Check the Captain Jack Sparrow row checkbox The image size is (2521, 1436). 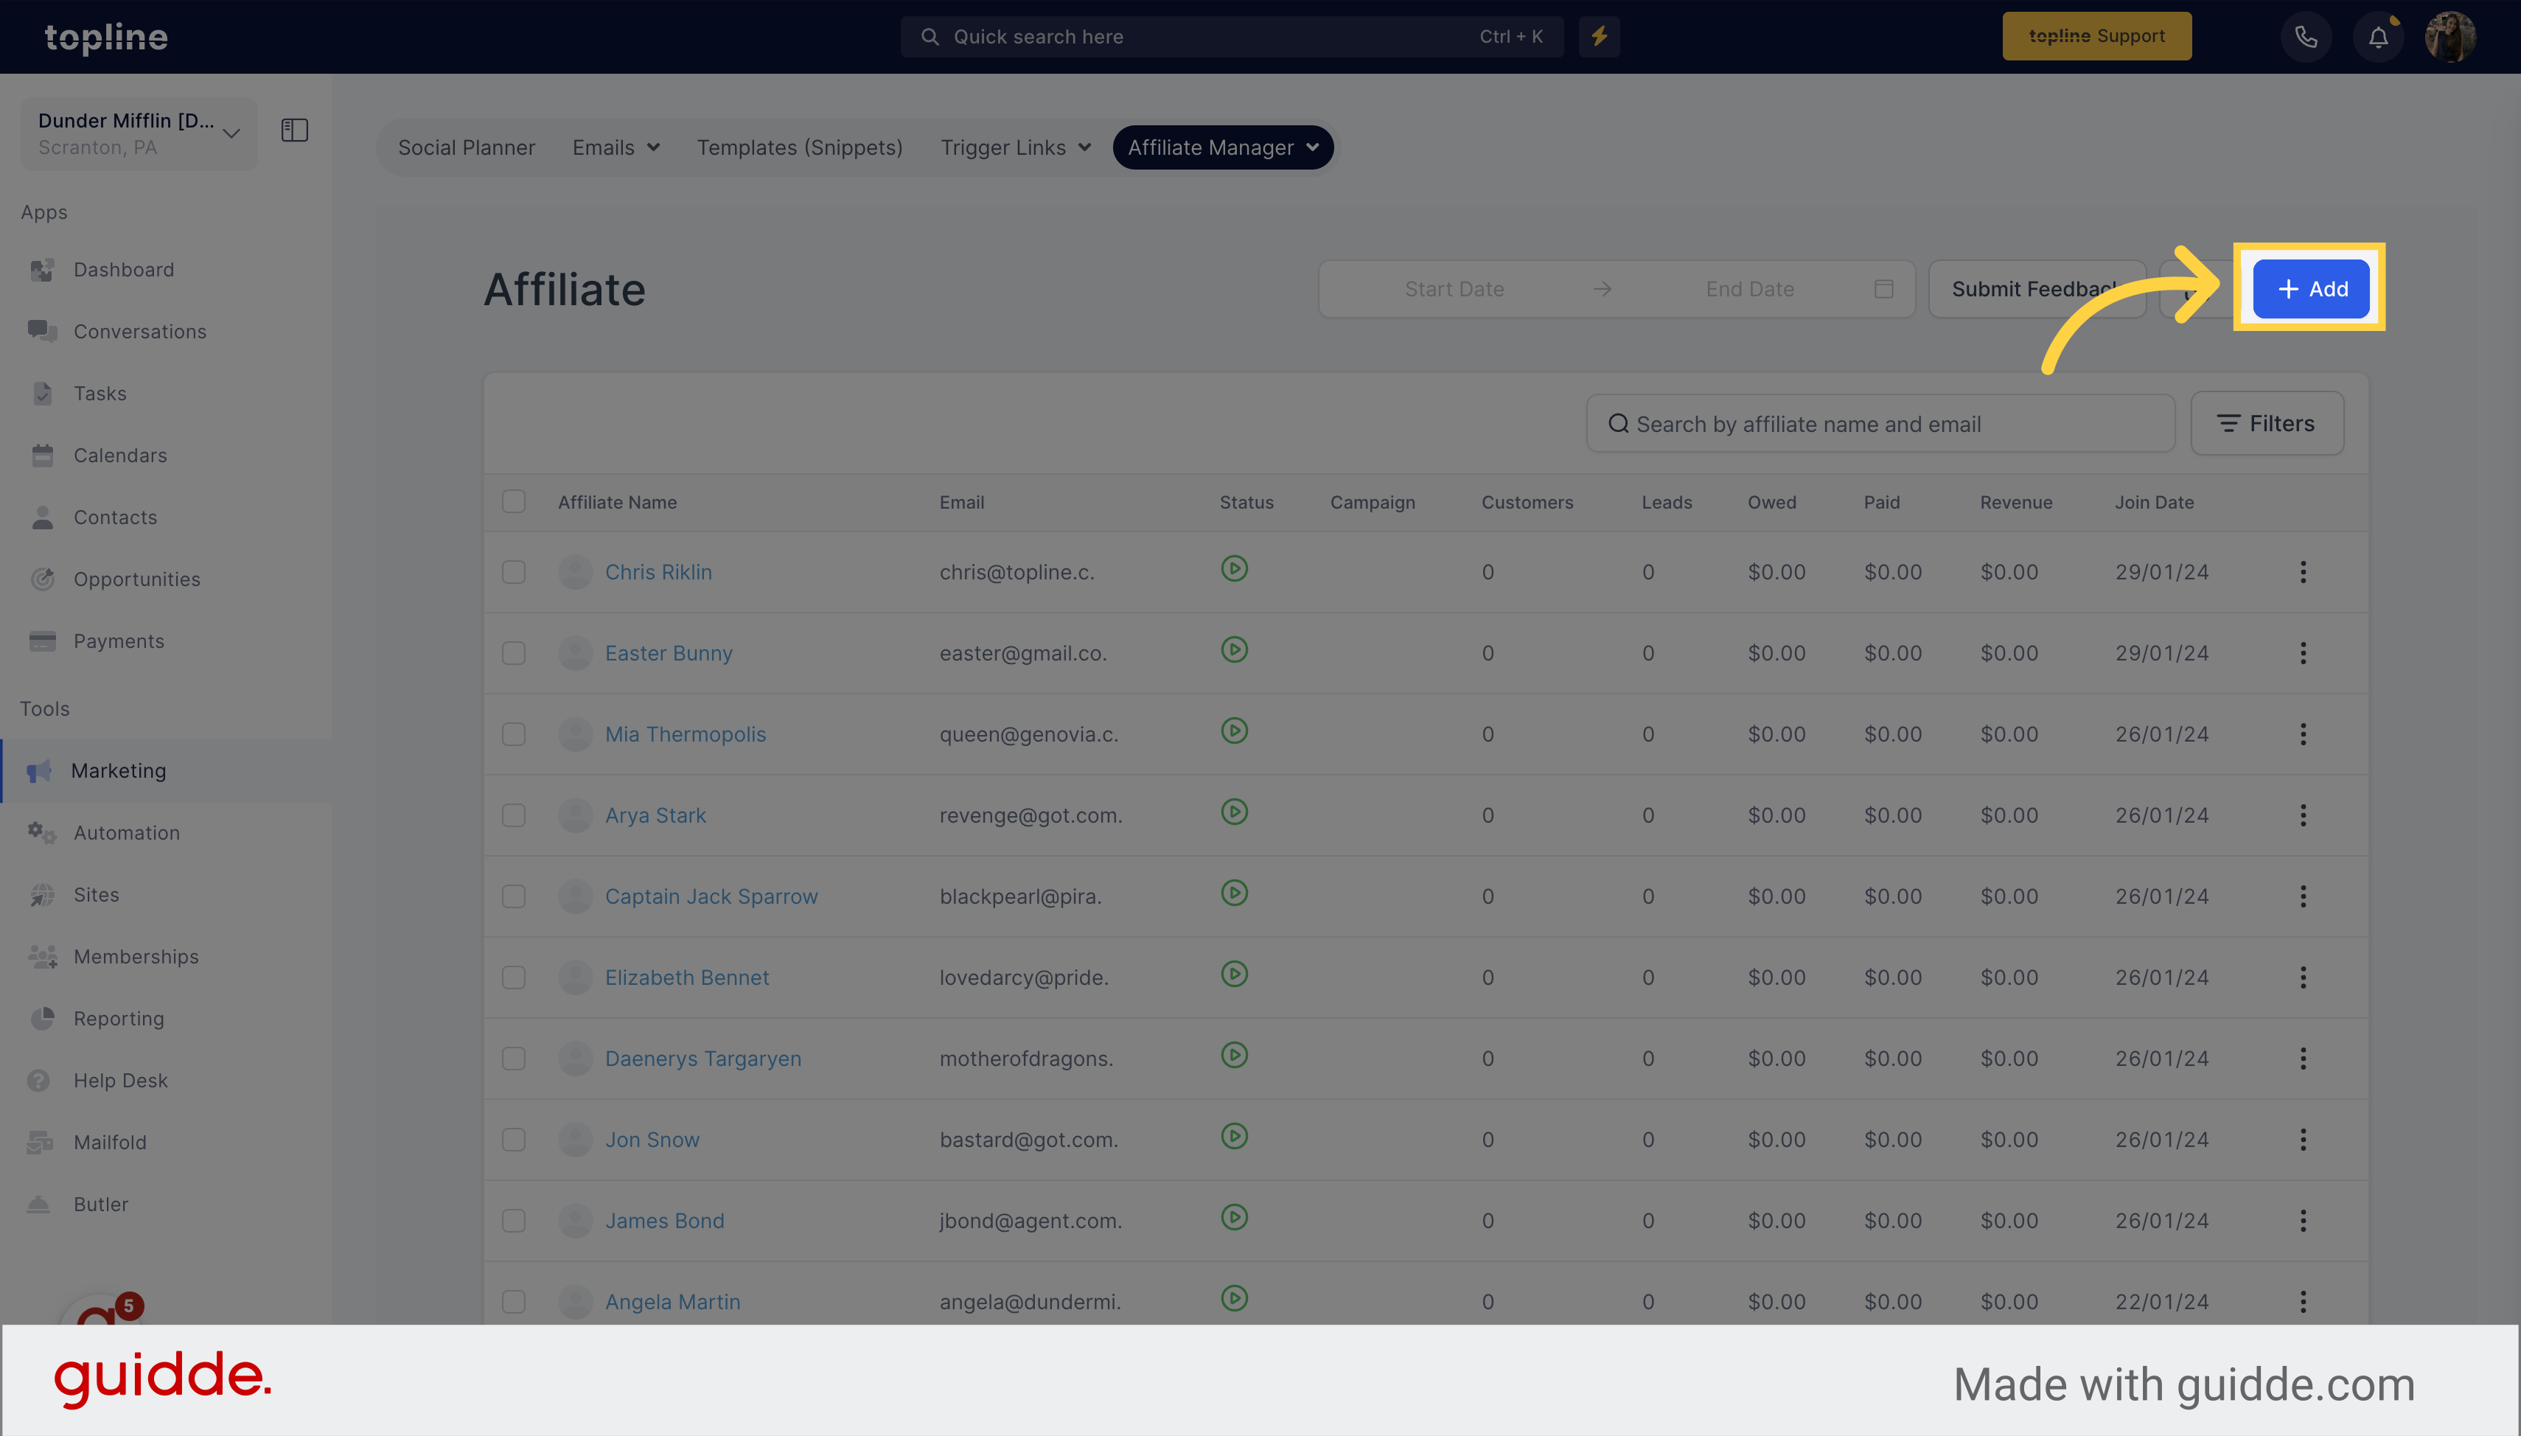pos(514,896)
